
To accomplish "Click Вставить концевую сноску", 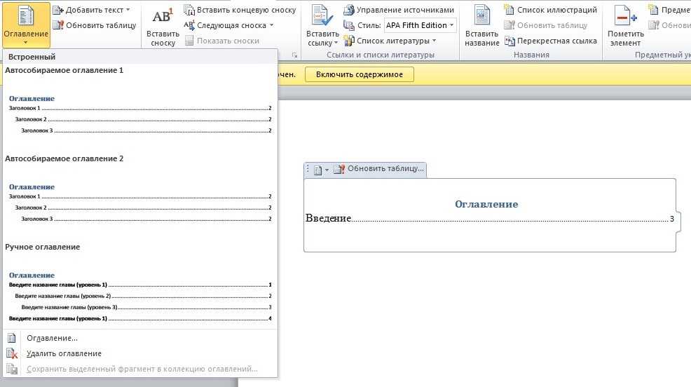I will point(240,10).
